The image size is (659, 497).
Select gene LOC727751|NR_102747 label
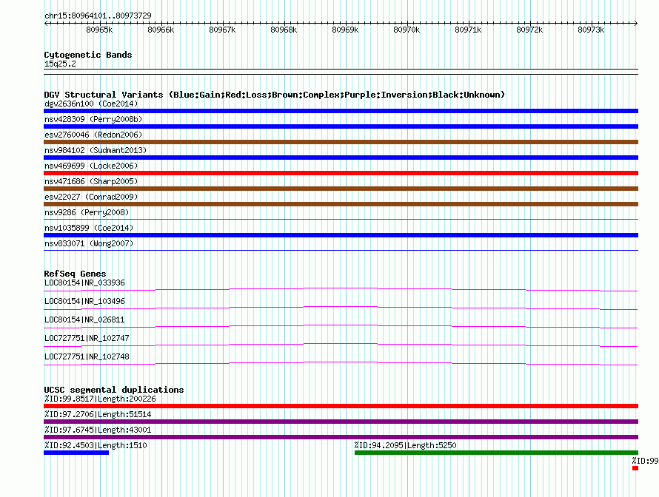tap(87, 338)
